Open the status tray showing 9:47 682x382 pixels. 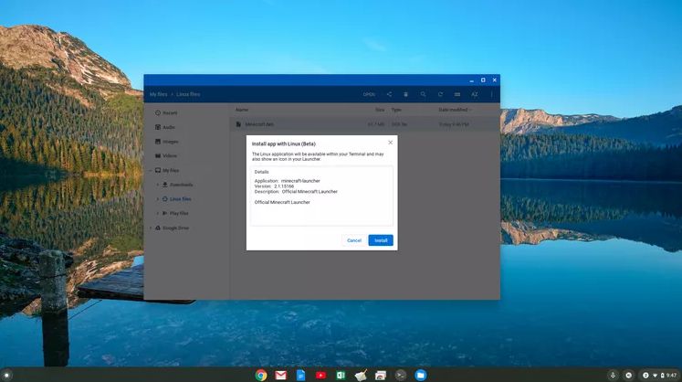(659, 375)
